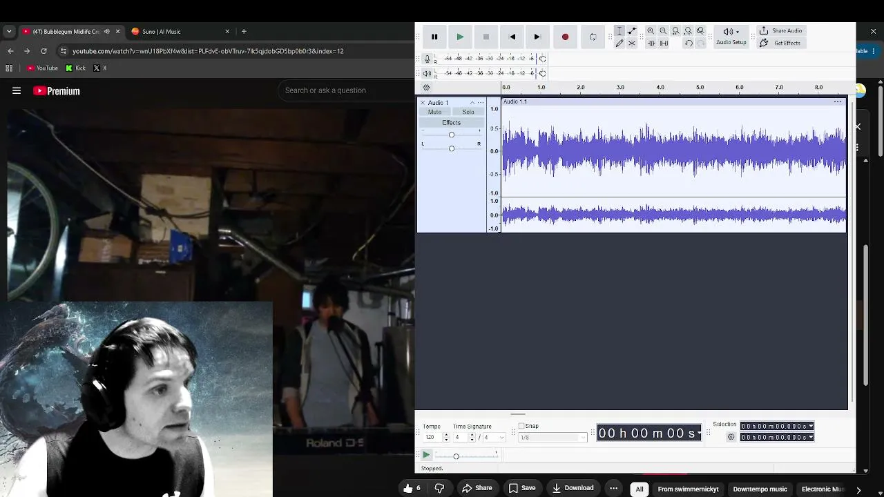The image size is (884, 497).
Task: Open selection start time format dropdown
Action: click(x=811, y=427)
